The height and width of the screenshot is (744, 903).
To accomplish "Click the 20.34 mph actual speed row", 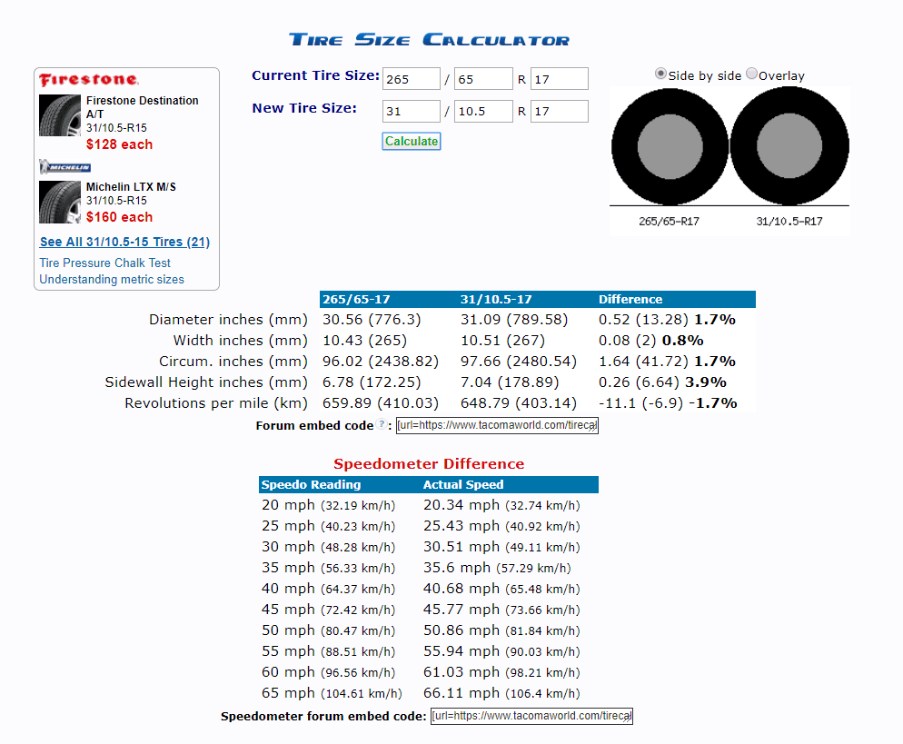I will [501, 505].
